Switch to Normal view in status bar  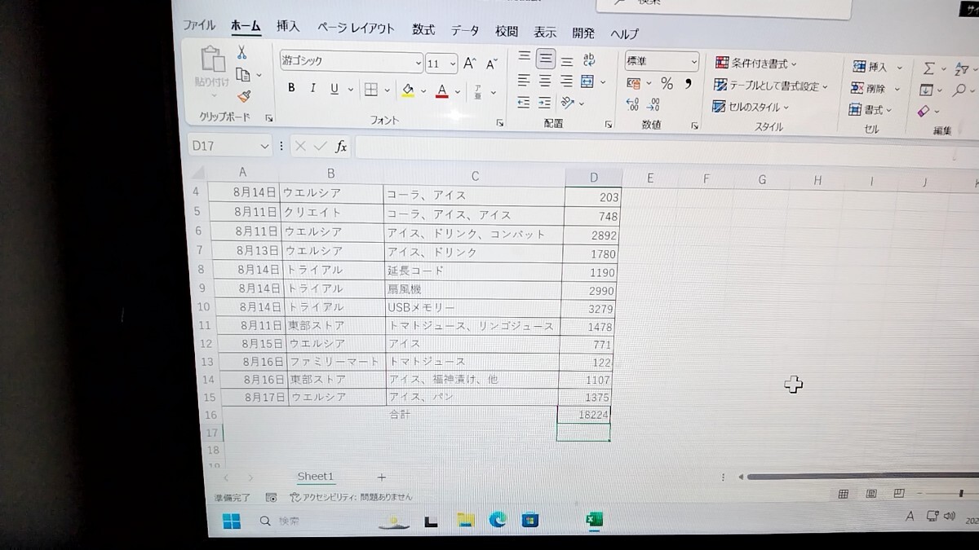pyautogui.click(x=844, y=494)
